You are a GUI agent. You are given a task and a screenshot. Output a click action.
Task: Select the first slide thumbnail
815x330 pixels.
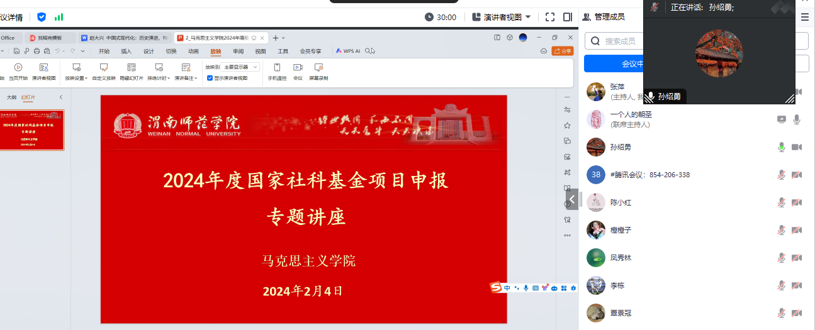32,130
